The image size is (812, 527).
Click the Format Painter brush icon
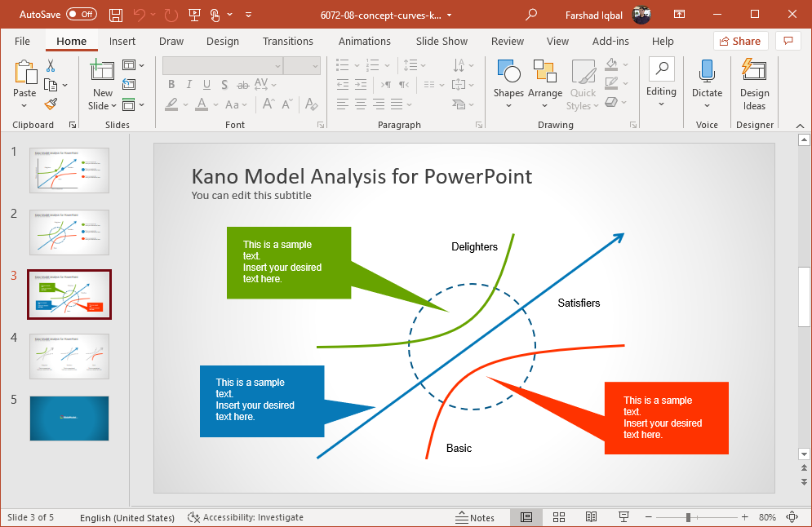(51, 104)
